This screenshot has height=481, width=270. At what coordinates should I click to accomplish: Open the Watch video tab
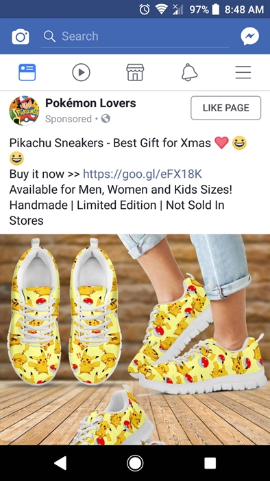81,73
